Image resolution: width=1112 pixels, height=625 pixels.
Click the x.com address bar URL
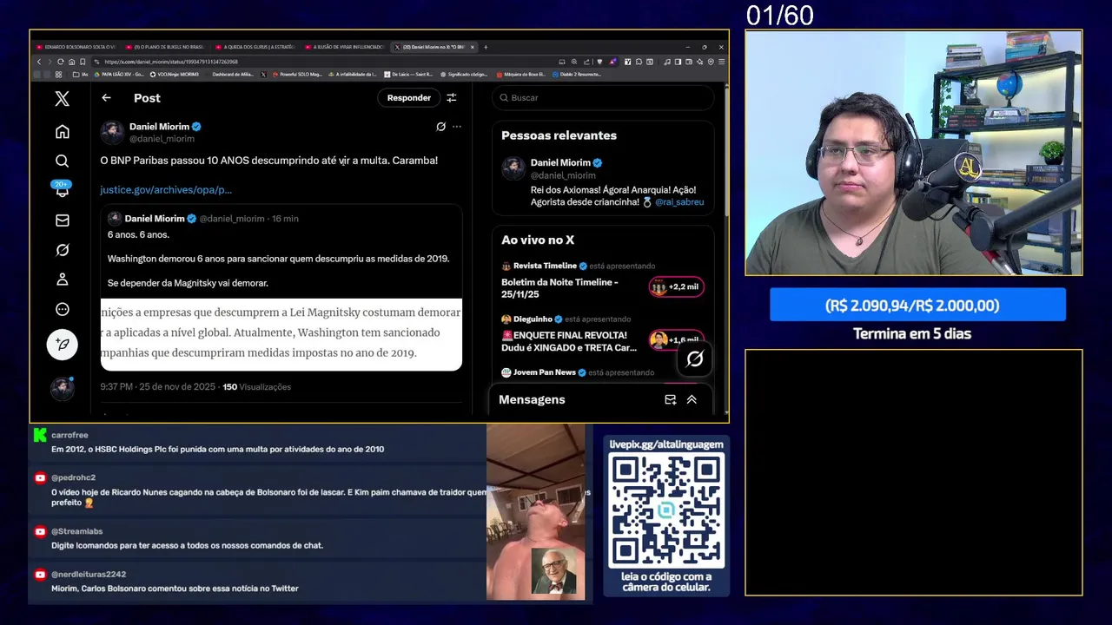click(x=170, y=62)
